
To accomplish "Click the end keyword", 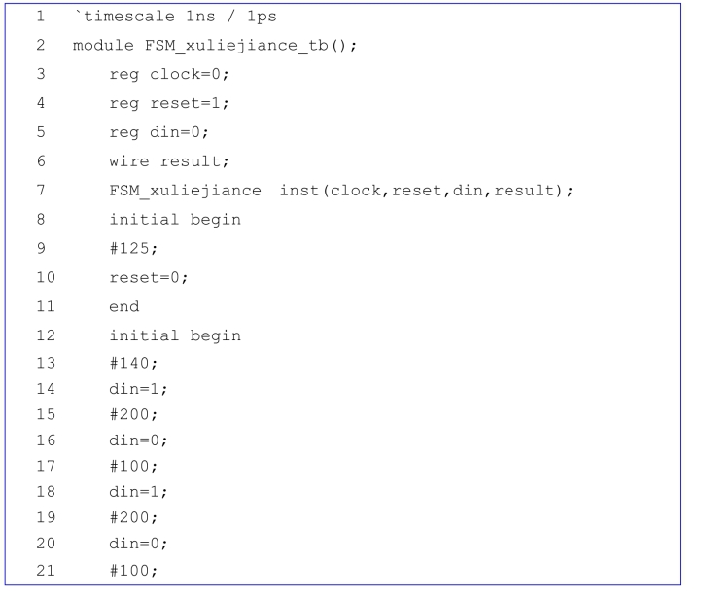I will [x=123, y=306].
